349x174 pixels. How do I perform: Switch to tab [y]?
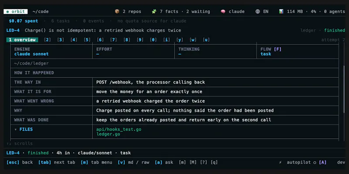pyautogui.click(x=180, y=40)
